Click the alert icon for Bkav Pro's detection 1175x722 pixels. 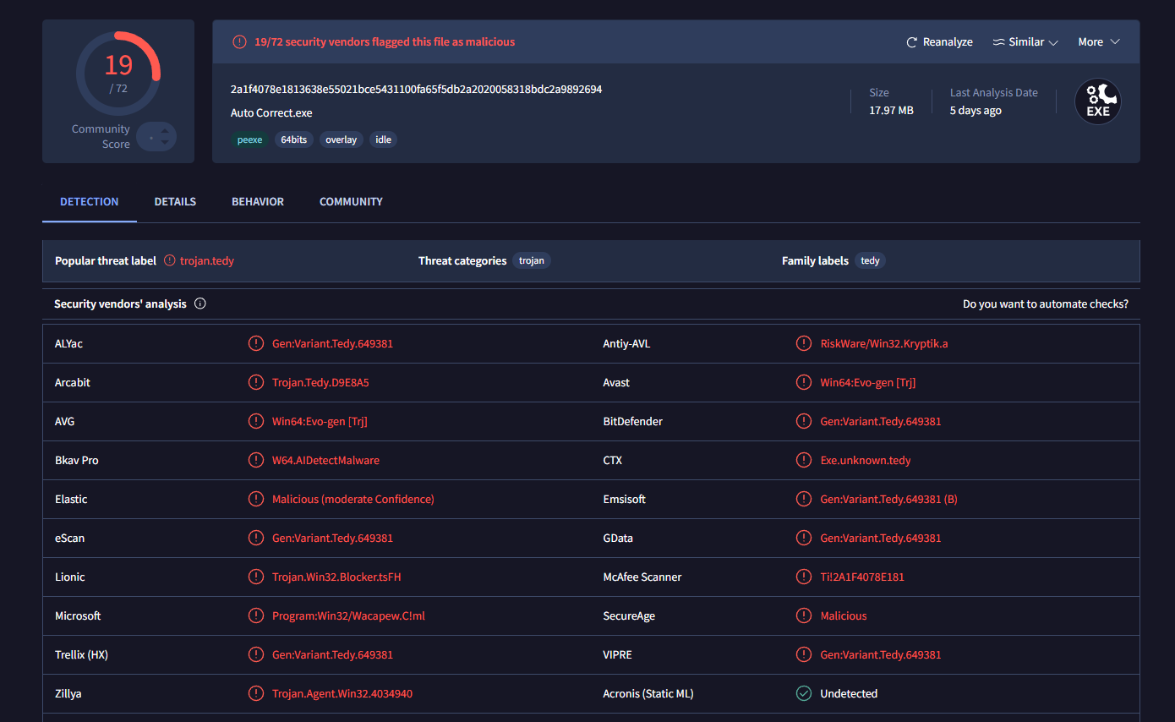click(255, 460)
